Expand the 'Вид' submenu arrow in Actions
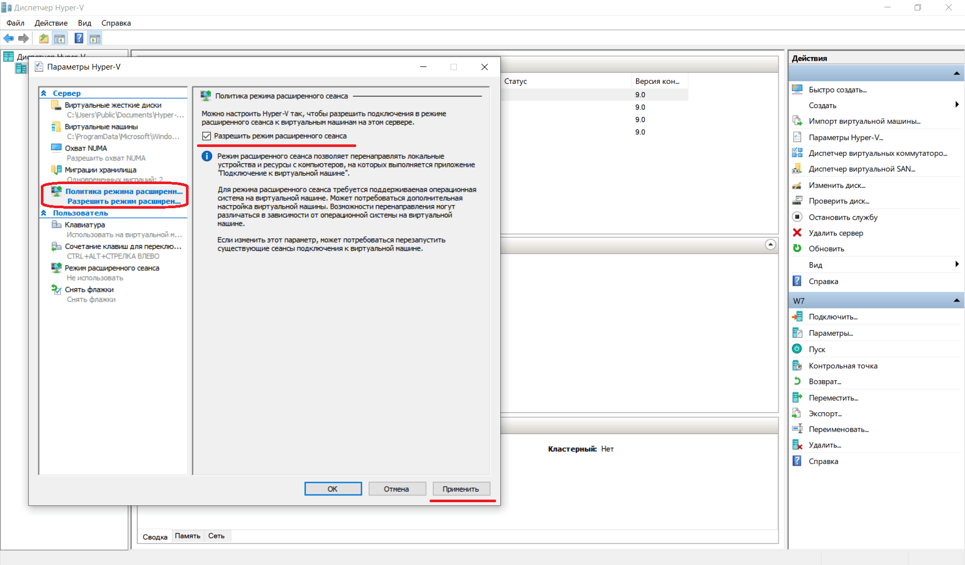Screen dimensions: 965x565 (957, 264)
